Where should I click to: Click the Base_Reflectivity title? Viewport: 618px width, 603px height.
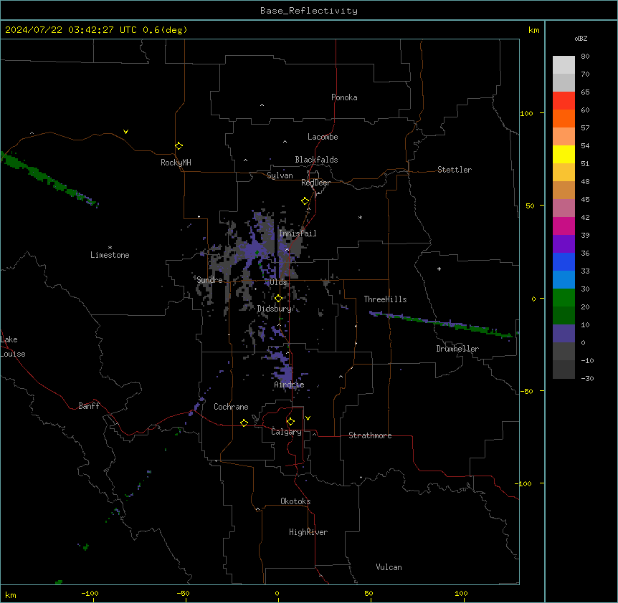(309, 11)
